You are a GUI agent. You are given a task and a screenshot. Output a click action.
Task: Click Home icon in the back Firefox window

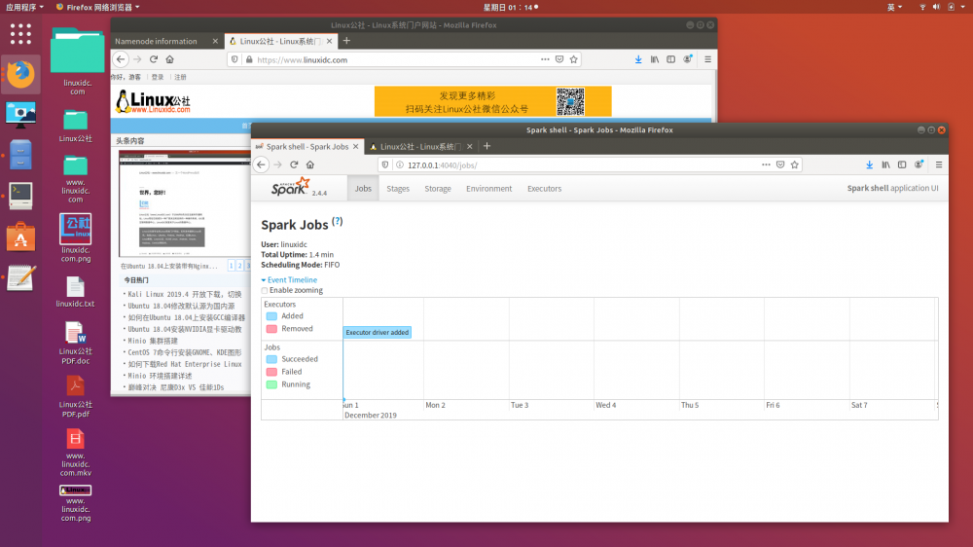(169, 59)
